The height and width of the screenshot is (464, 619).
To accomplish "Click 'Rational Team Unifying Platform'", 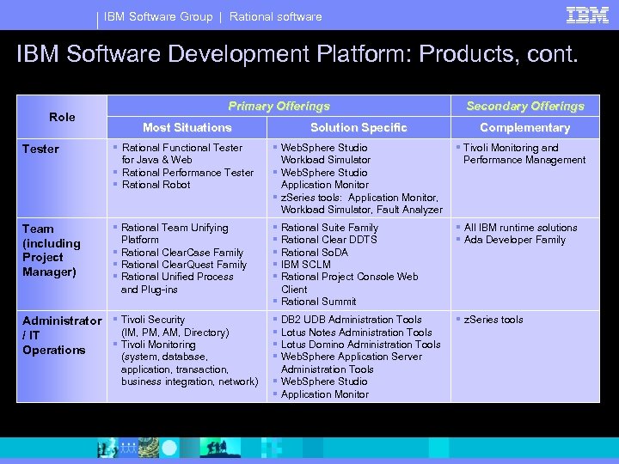I will click(x=175, y=234).
